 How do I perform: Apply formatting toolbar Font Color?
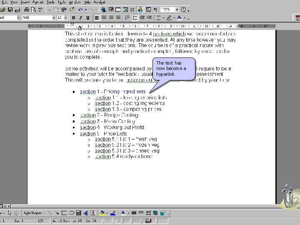pos(179,18)
